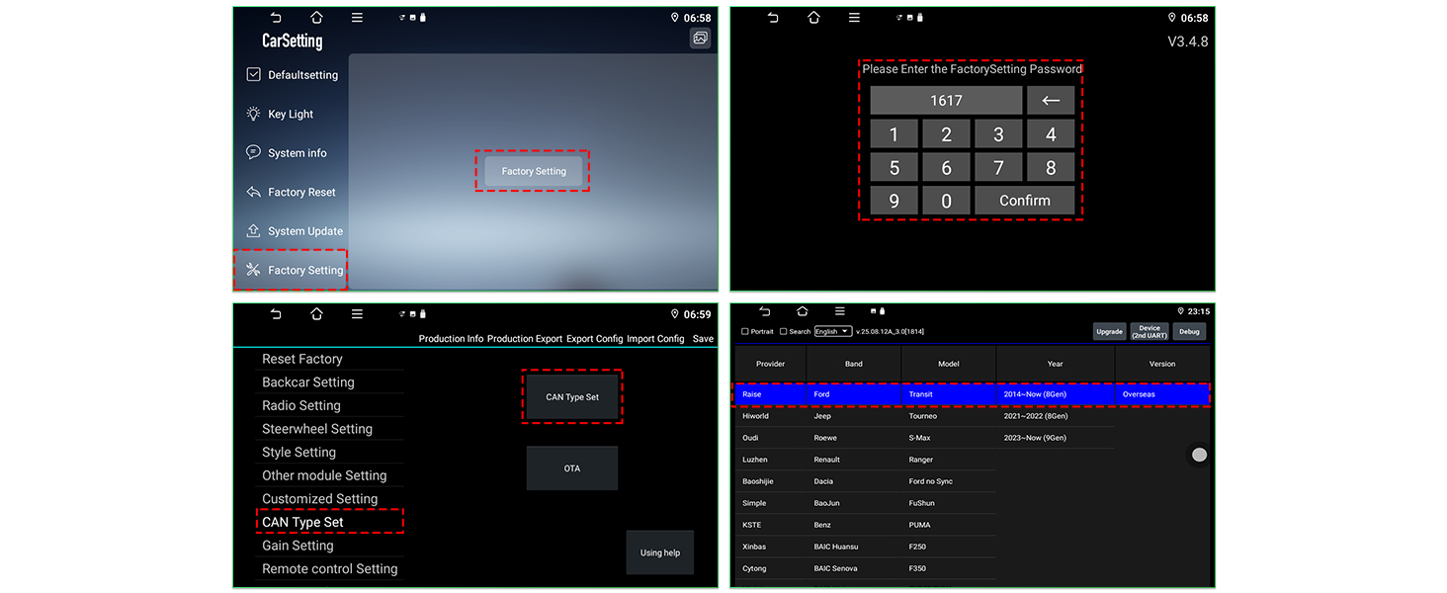Click the Upgrade button
Image resolution: width=1447 pixels, height=593 pixels.
[1109, 332]
